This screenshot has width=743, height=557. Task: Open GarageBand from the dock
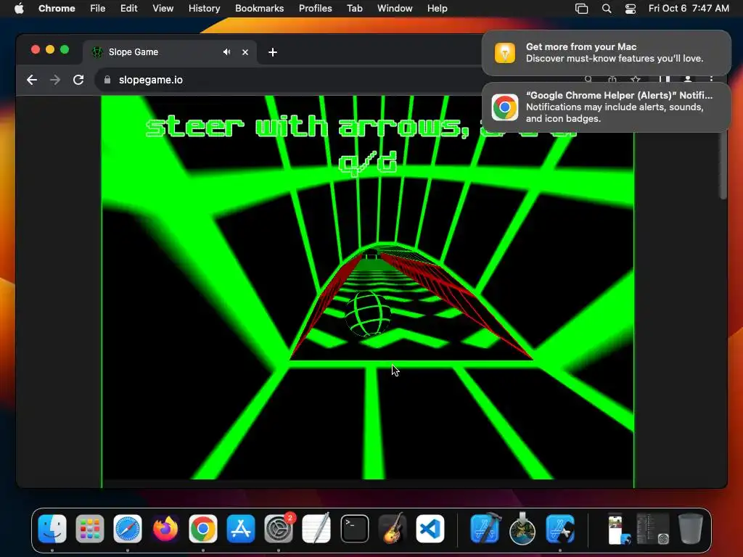pyautogui.click(x=393, y=529)
